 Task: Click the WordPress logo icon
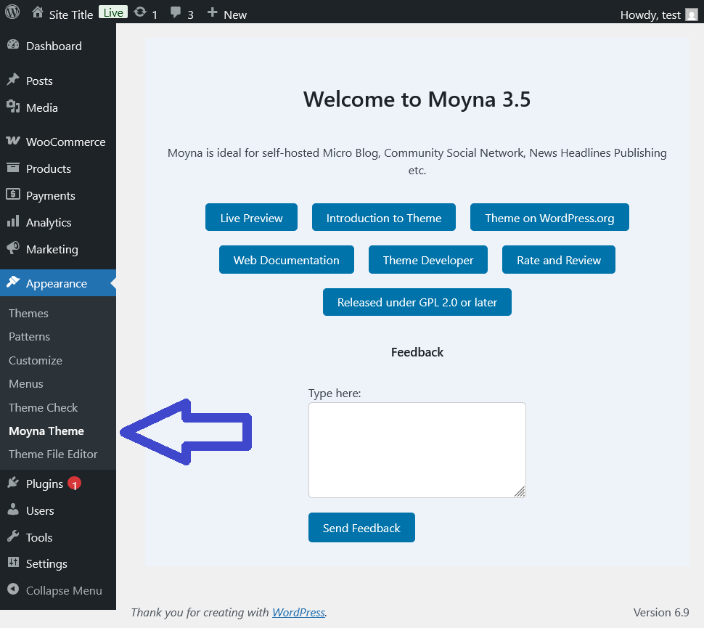pos(12,12)
